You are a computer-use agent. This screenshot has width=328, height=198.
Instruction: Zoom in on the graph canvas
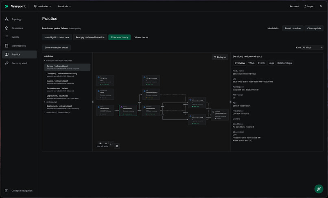[x=101, y=143]
